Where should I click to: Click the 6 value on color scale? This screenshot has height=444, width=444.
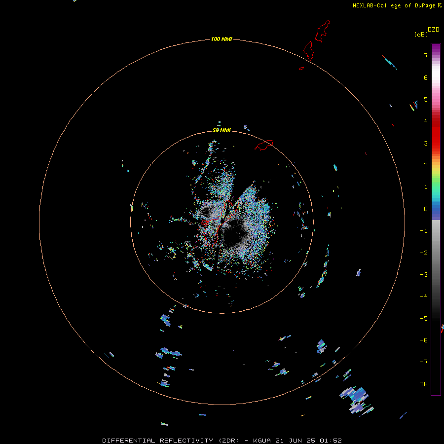[x=426, y=77]
